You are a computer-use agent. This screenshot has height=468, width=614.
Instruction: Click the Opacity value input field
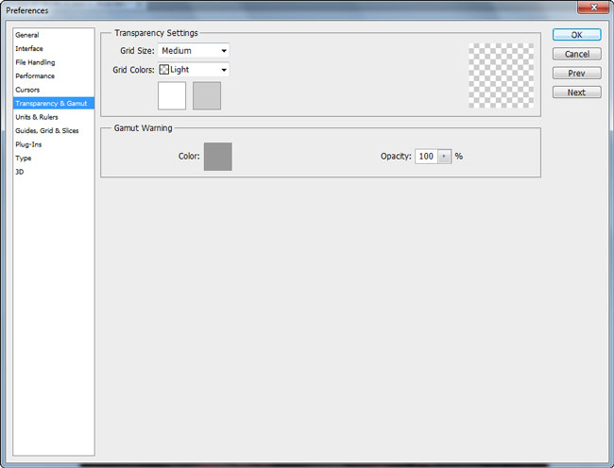click(x=425, y=157)
